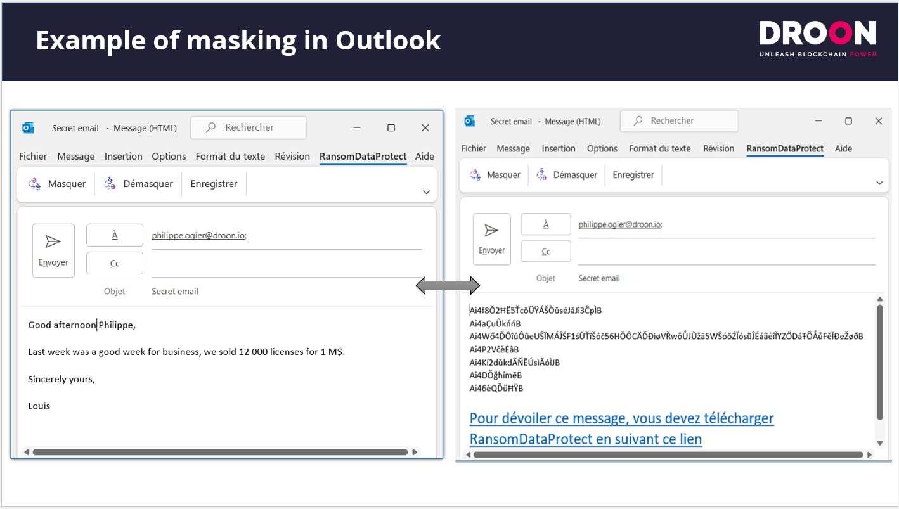This screenshot has height=509, width=899.
Task: Click Démasquer in the left window ribbon
Action: tap(138, 184)
